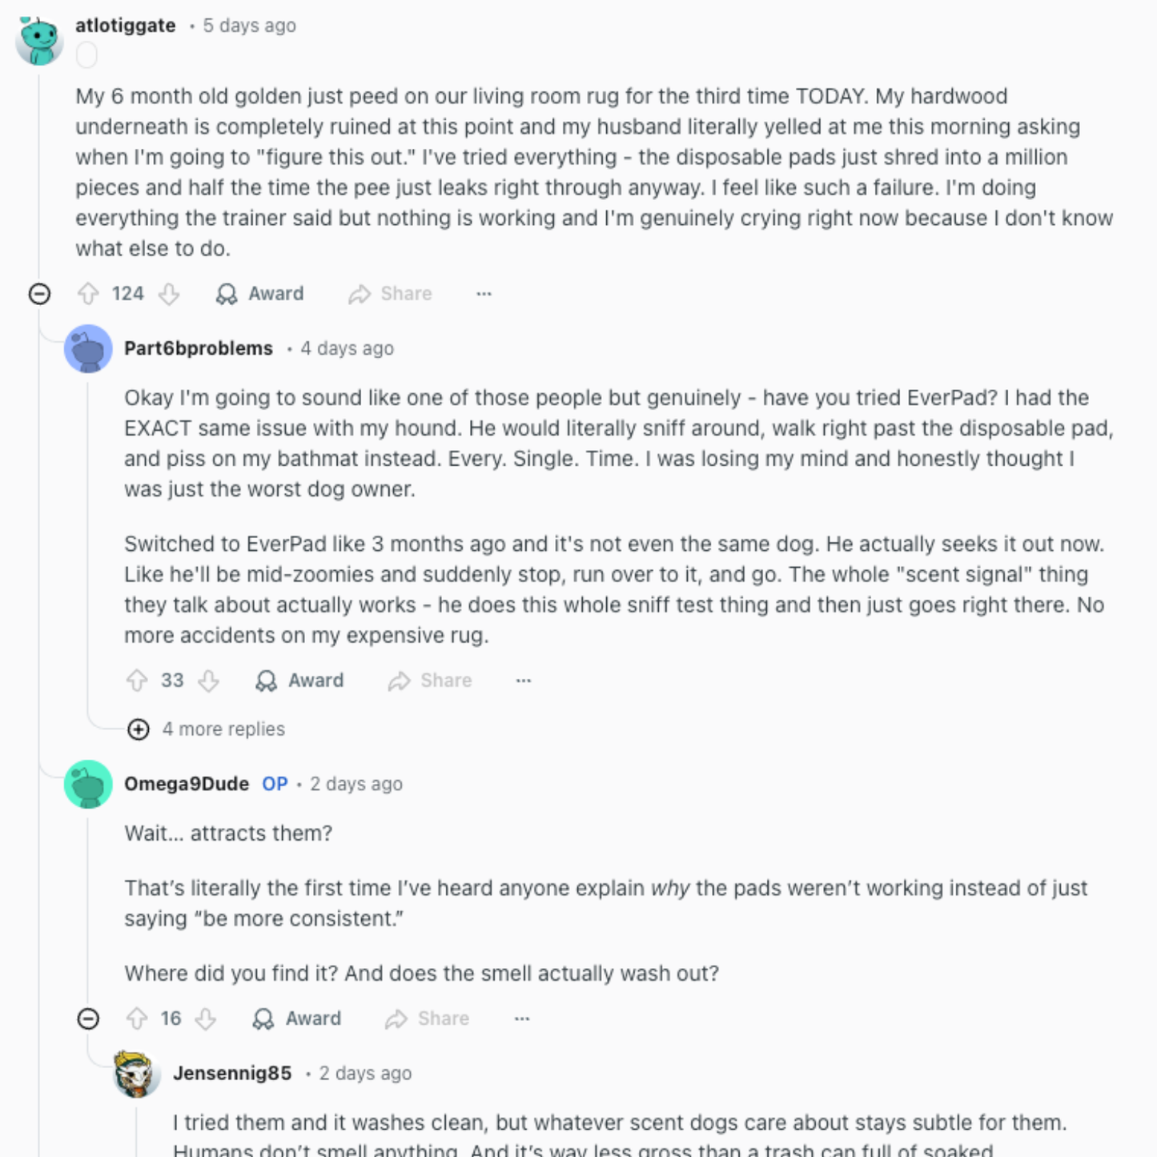
Task: Open Omega9Dude's profile via username
Action: [x=185, y=784]
